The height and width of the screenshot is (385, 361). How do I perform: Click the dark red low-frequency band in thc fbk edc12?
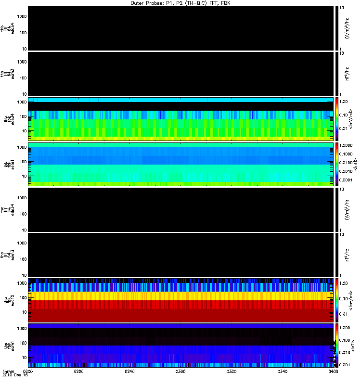(x=181, y=315)
